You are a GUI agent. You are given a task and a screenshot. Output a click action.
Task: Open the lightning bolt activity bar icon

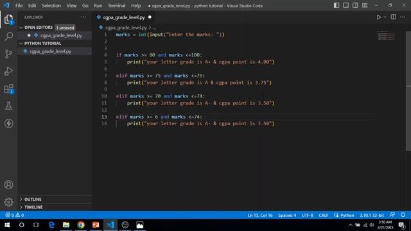8,123
